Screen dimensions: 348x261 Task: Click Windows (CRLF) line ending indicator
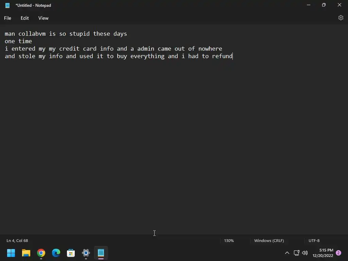(x=269, y=241)
